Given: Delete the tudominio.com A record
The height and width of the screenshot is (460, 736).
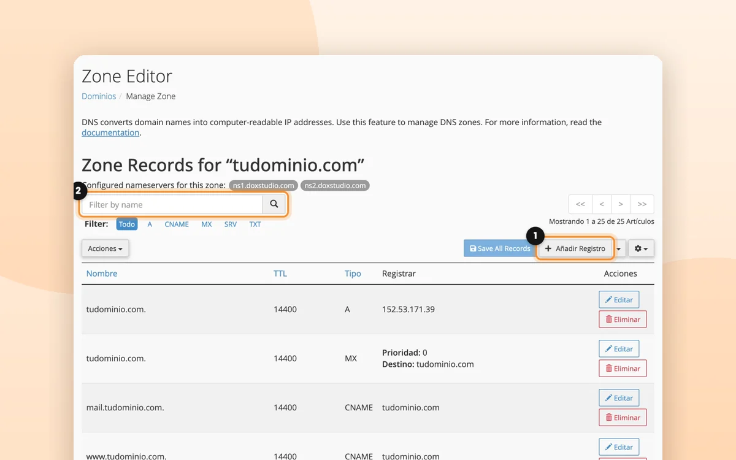Looking at the screenshot, I should click(623, 319).
